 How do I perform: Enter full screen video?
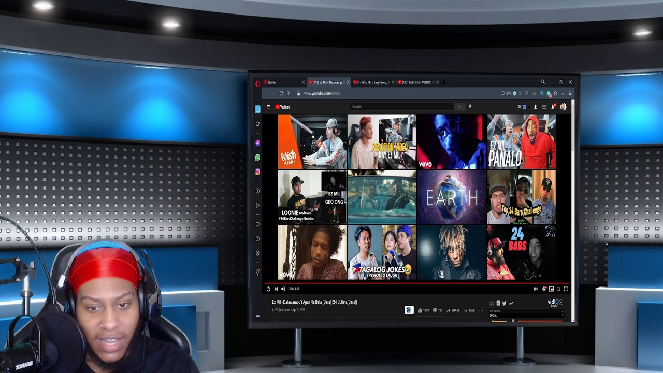click(x=566, y=289)
